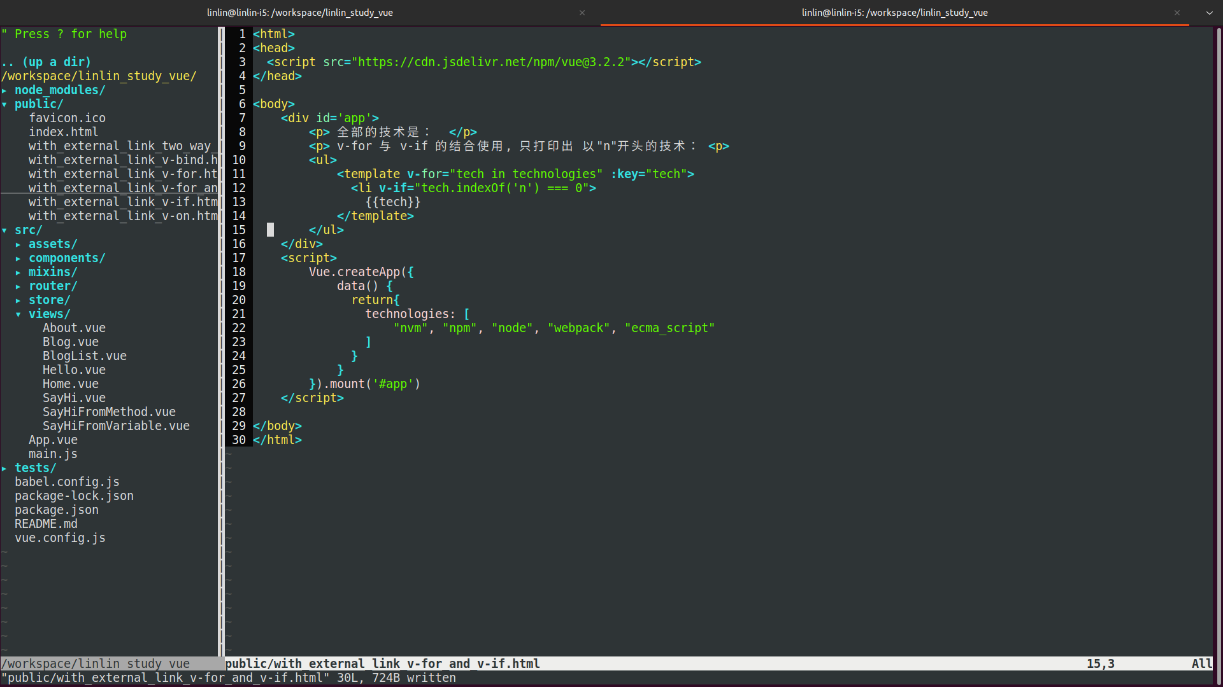Open index.html in the file tree

click(x=63, y=132)
